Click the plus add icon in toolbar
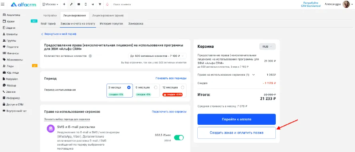This screenshot has width=355, height=152. click(64, 4)
